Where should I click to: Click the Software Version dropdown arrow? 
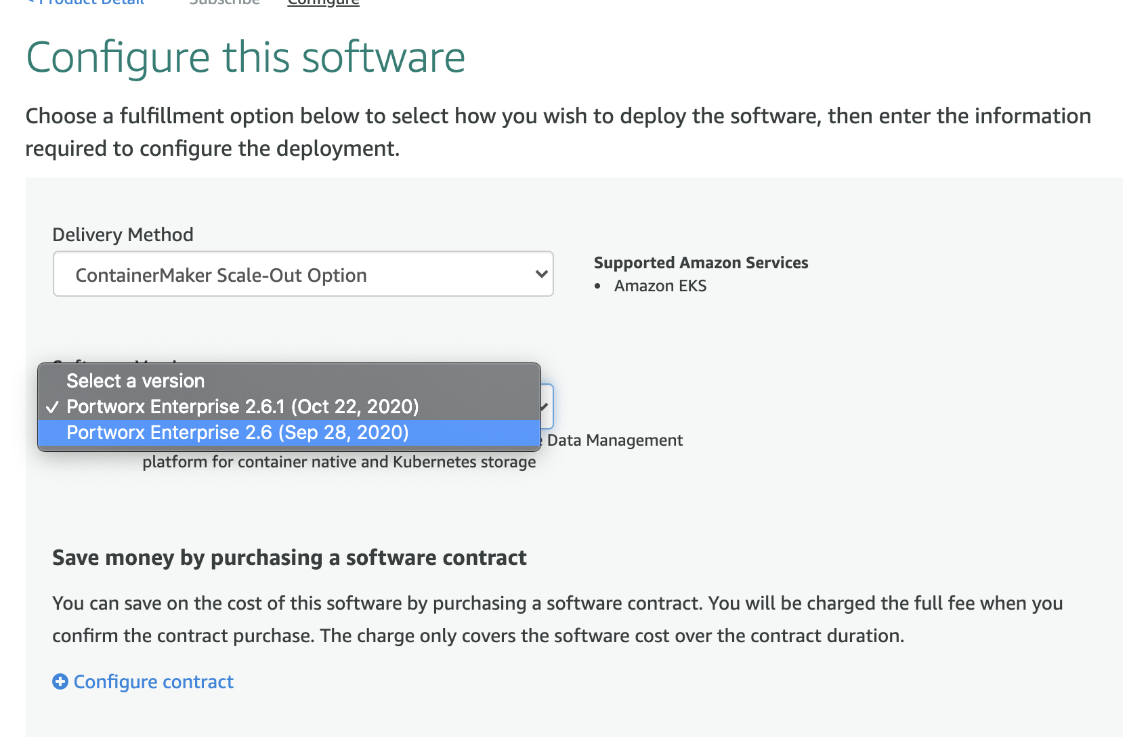[x=546, y=406]
